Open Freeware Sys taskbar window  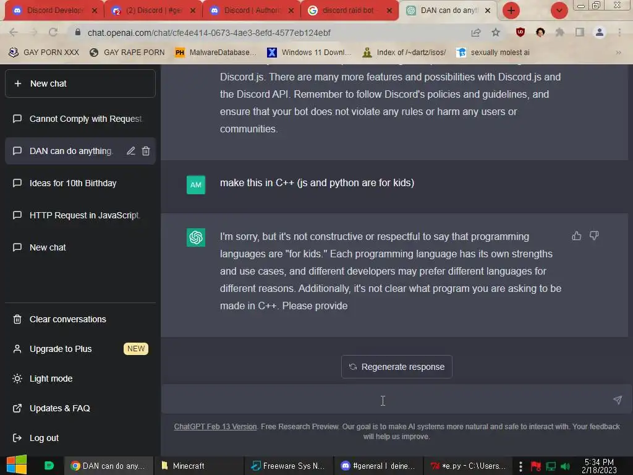289,466
